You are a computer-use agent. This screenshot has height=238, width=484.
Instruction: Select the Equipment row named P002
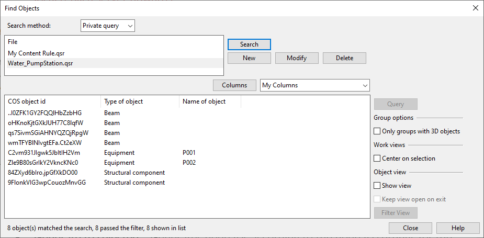[x=120, y=163]
